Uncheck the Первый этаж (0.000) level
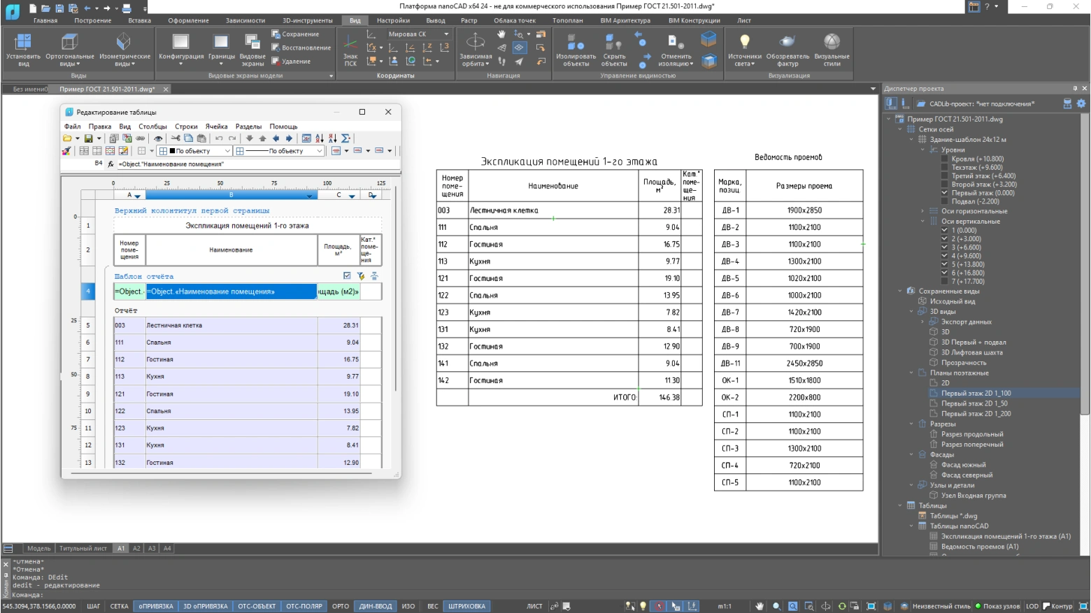Viewport: 1091px width, 613px height. click(944, 193)
